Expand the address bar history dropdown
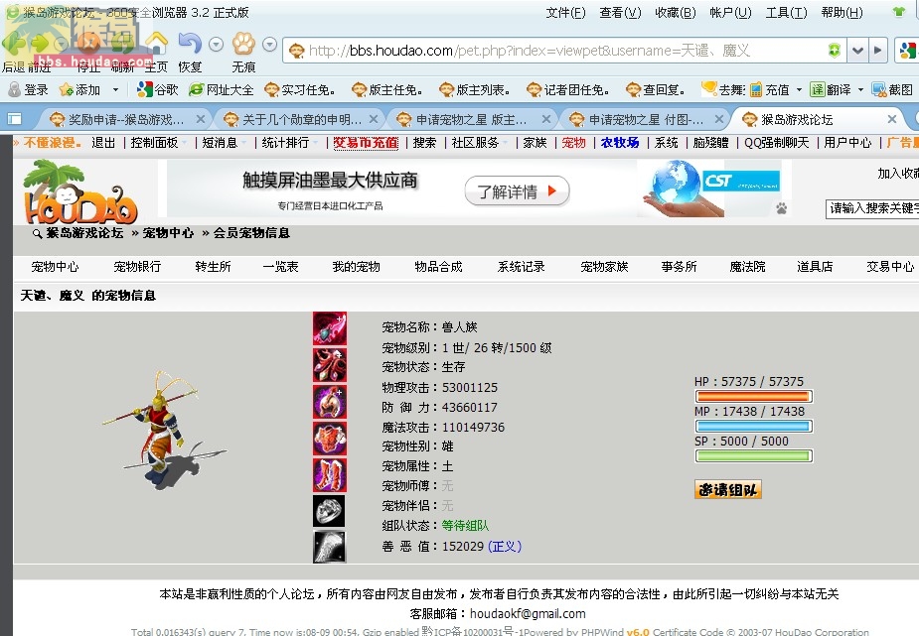The height and width of the screenshot is (636, 919). (857, 51)
